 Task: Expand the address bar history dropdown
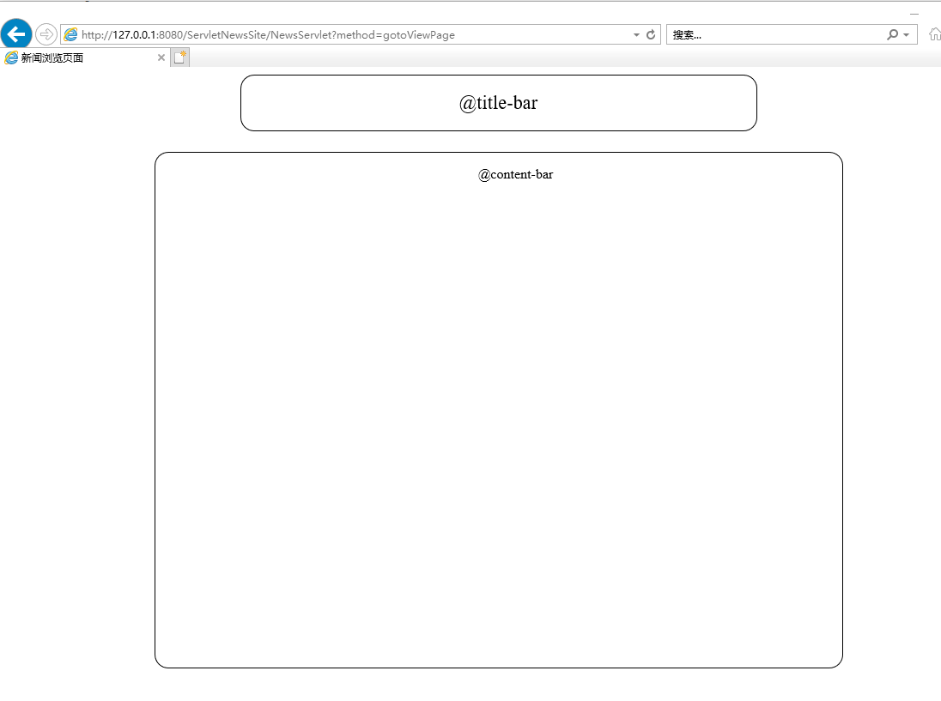pyautogui.click(x=636, y=35)
